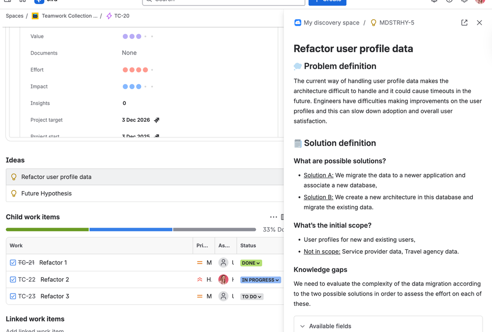Viewport: 492px width, 332px height.
Task: Open the Teamwork Collection breadcrumb link
Action: pos(70,16)
